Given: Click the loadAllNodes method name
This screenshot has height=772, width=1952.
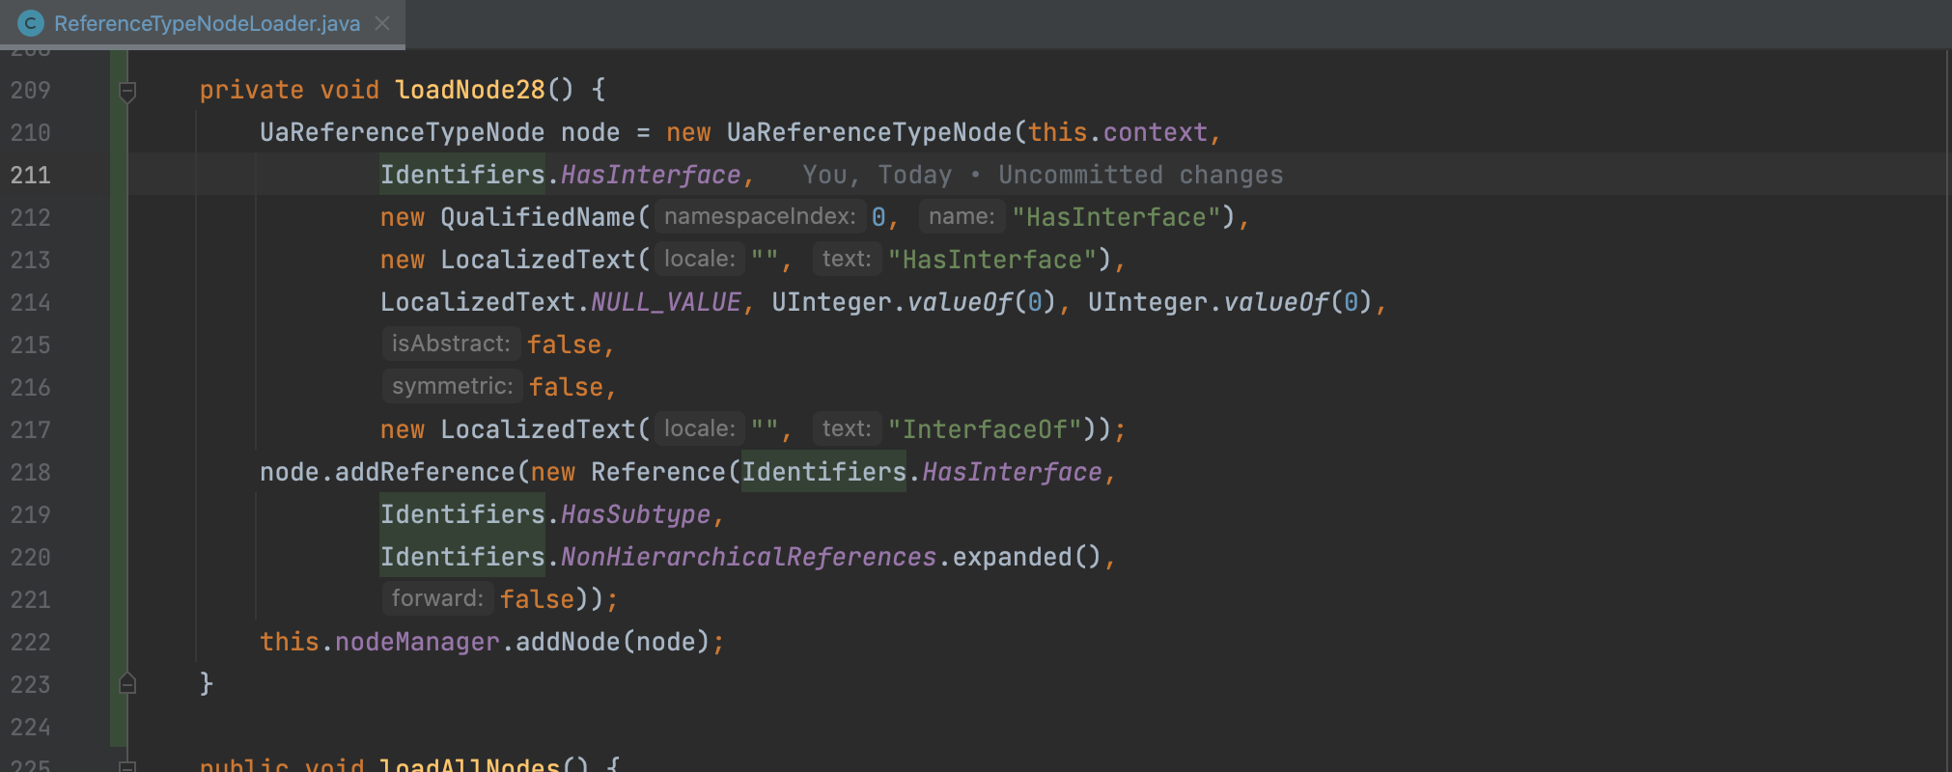Looking at the screenshot, I should 469,765.
